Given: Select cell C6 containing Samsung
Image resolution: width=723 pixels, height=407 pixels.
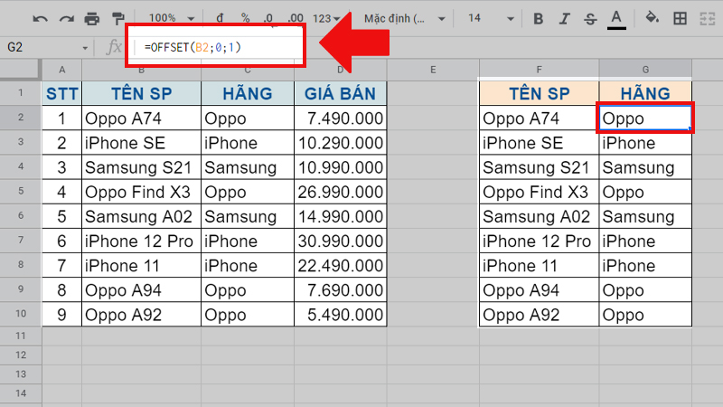Looking at the screenshot, I should [248, 216].
